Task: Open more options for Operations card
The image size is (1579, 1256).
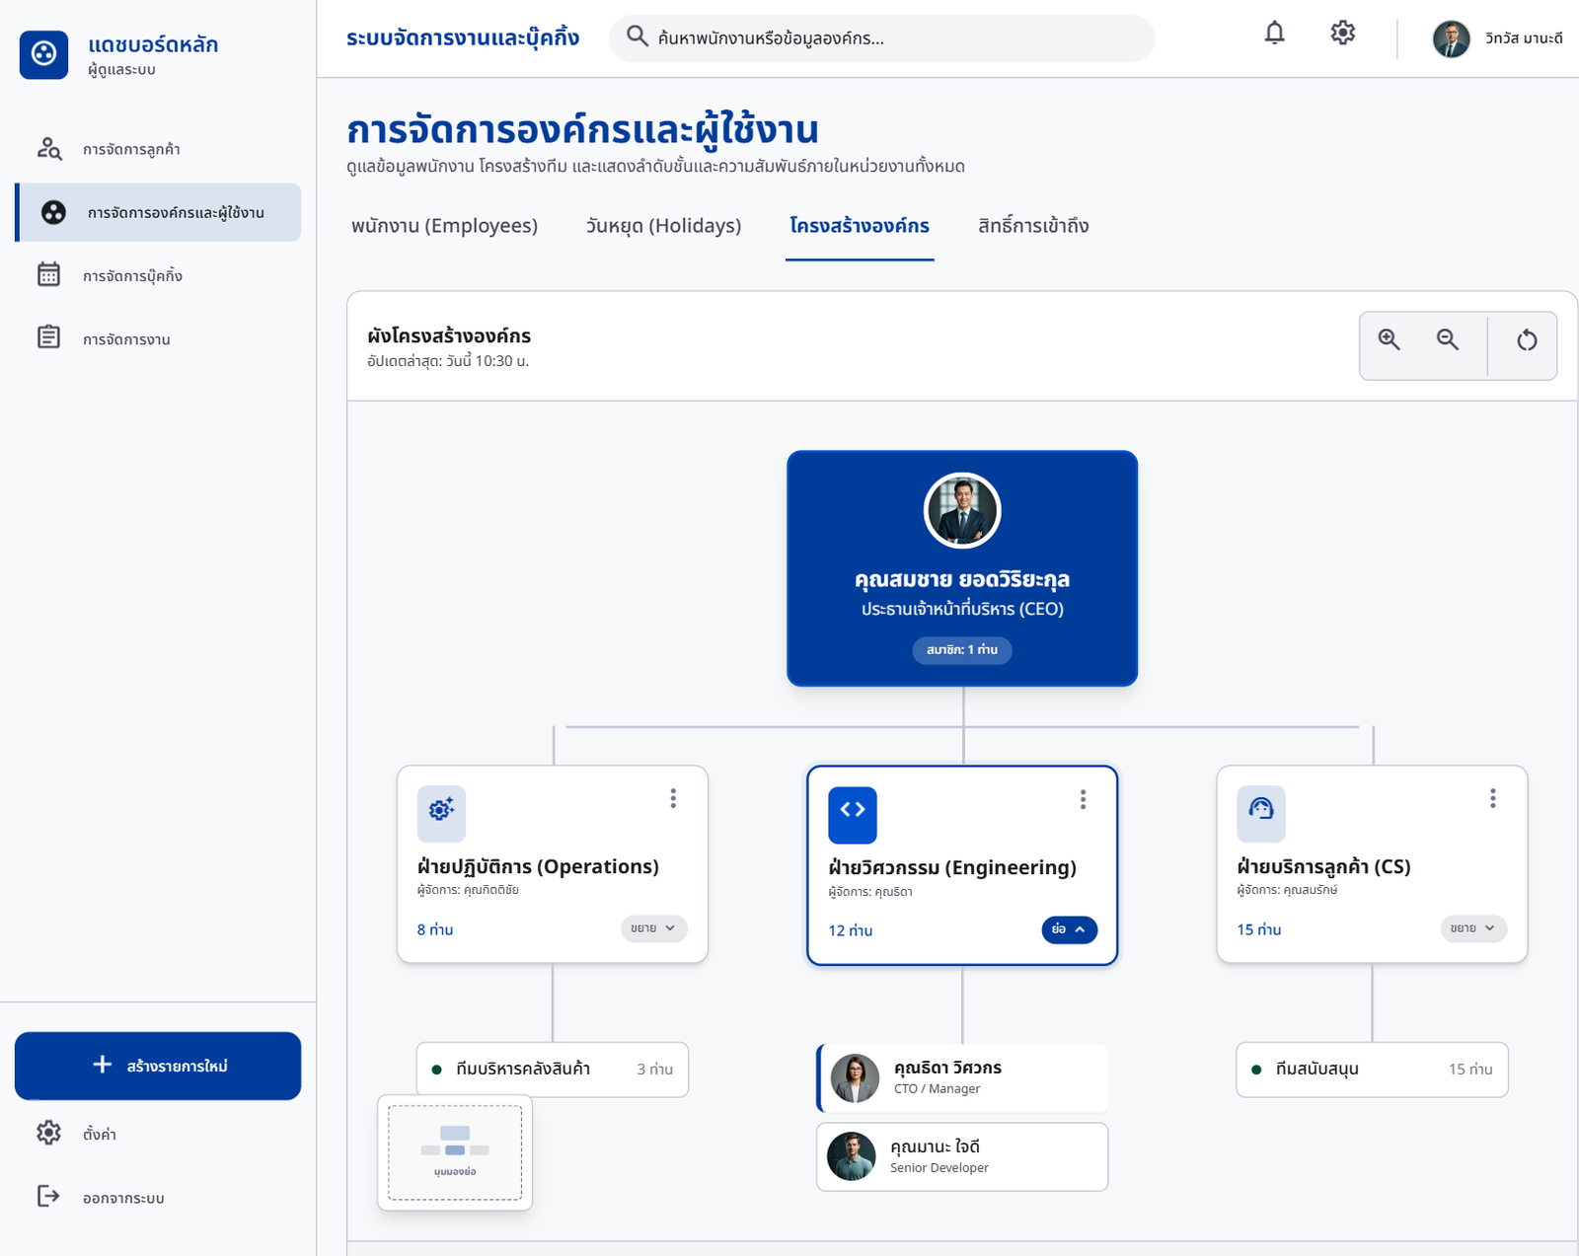Action: click(673, 798)
